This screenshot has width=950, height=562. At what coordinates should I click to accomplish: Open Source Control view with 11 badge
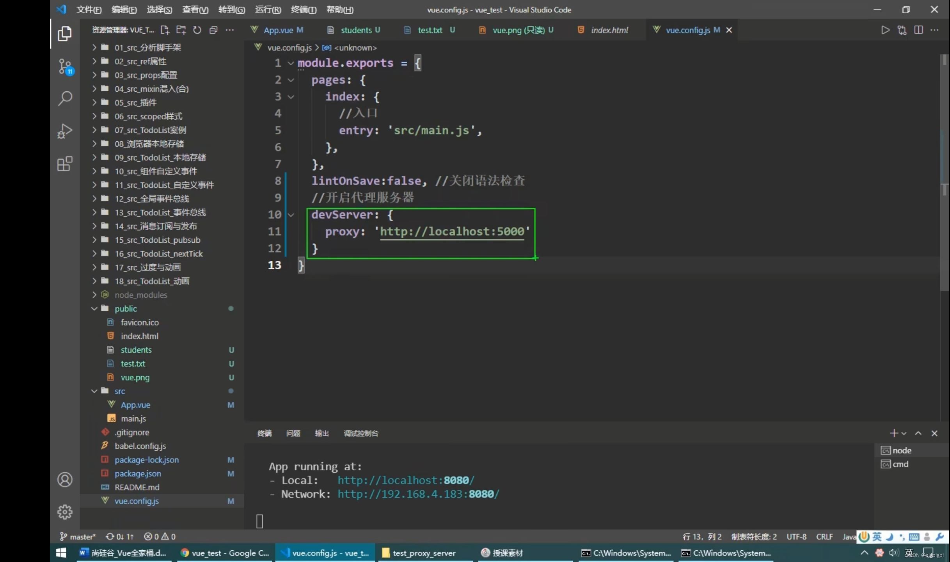65,67
